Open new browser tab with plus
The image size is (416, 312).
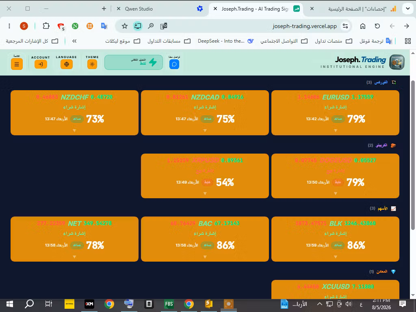pyautogui.click(x=104, y=9)
